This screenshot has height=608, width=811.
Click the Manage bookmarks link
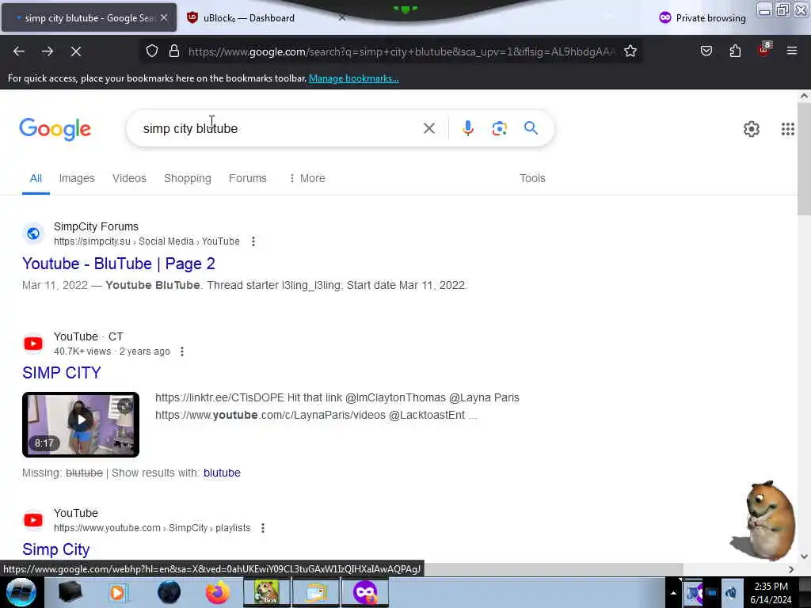(x=354, y=78)
